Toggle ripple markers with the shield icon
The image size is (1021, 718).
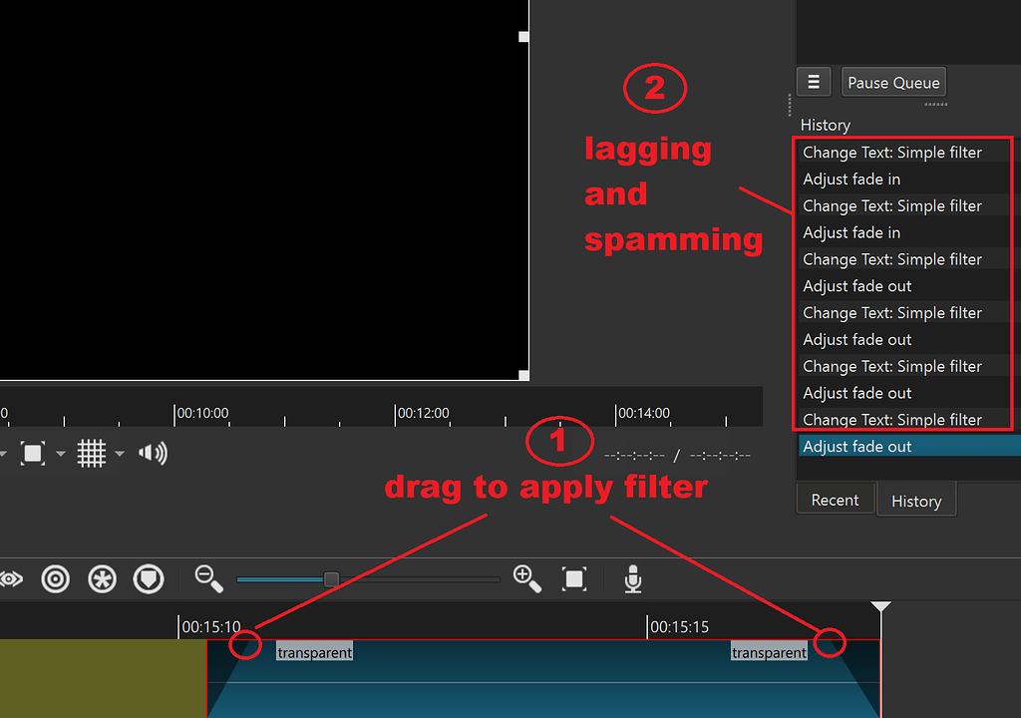pos(148,578)
